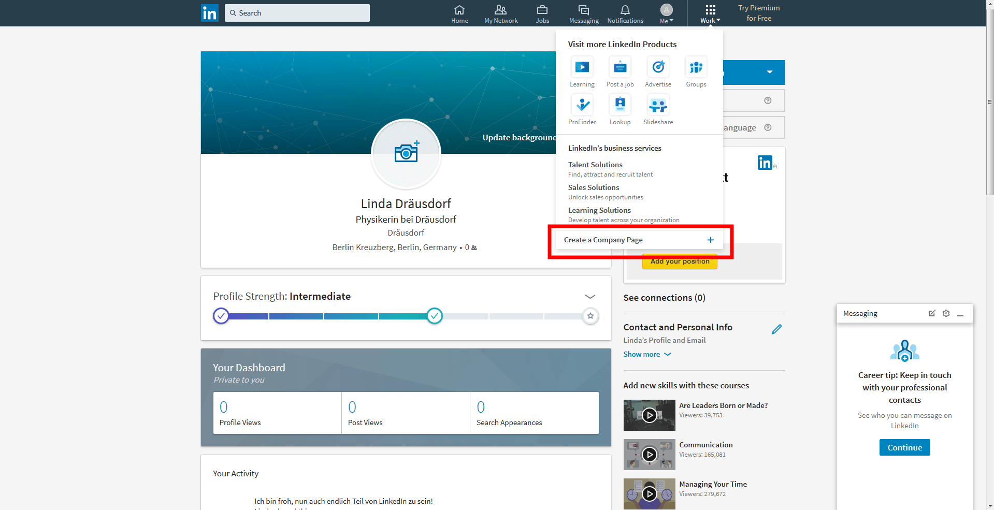Expand Show more contact info
994x510 pixels.
point(647,354)
